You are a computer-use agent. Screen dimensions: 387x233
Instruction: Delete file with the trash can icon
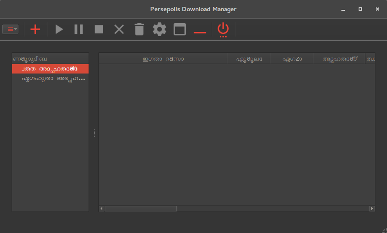tap(139, 29)
